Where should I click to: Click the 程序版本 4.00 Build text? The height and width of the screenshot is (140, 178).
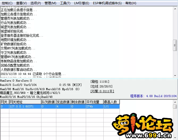tap(153, 96)
